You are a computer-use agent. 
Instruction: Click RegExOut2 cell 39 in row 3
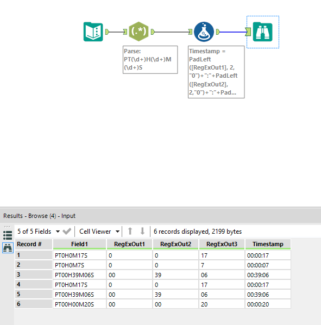tap(175, 275)
